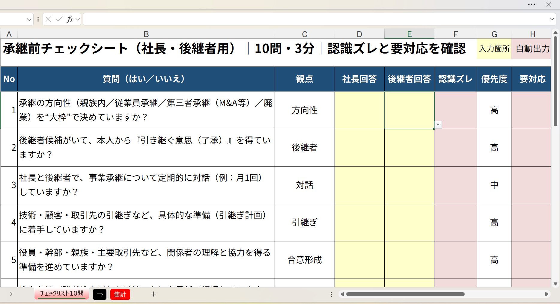Select the ⇒ sheet tab

(100, 294)
